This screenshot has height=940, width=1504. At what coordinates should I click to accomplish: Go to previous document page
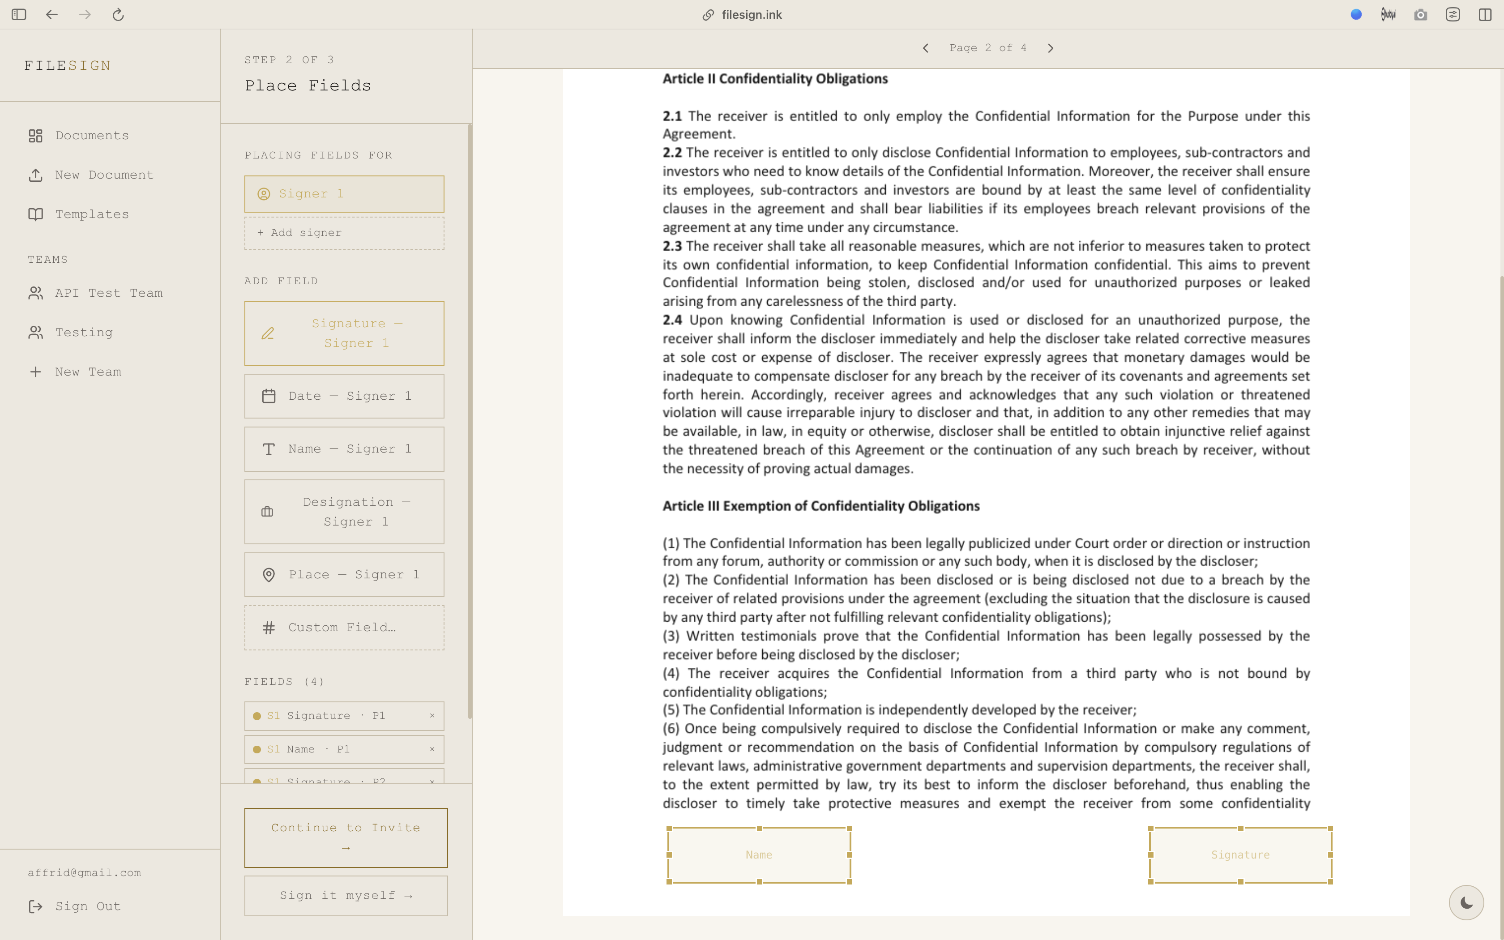tap(925, 48)
